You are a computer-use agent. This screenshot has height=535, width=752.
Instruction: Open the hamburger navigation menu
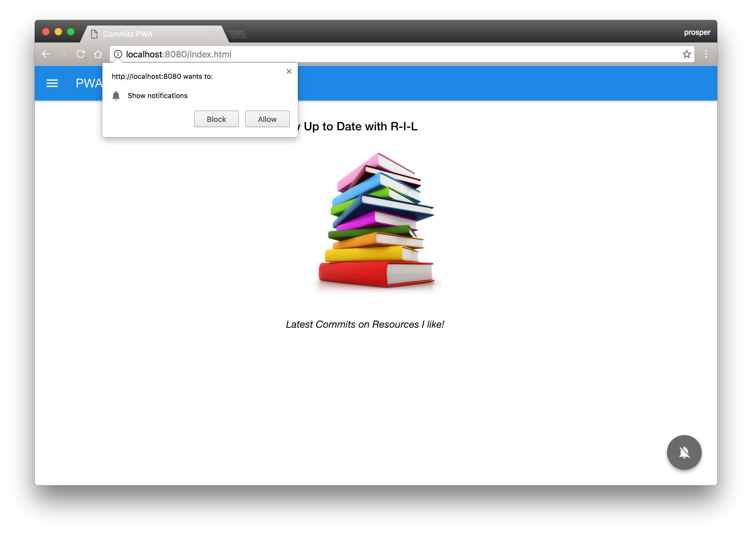pyautogui.click(x=52, y=83)
